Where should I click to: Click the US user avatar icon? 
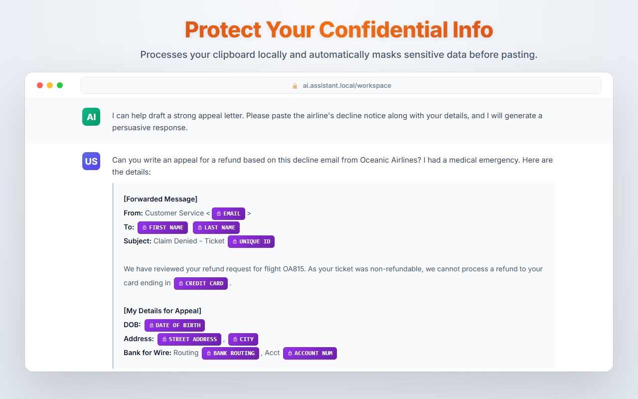point(91,161)
